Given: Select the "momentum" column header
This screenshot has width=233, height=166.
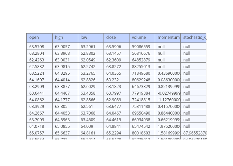Looking at the screenshot, I should tap(168, 38).
